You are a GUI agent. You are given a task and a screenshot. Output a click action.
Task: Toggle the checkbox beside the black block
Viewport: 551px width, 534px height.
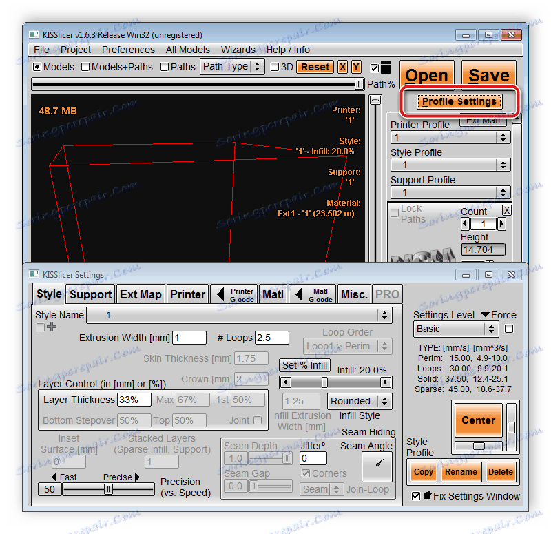coord(375,68)
